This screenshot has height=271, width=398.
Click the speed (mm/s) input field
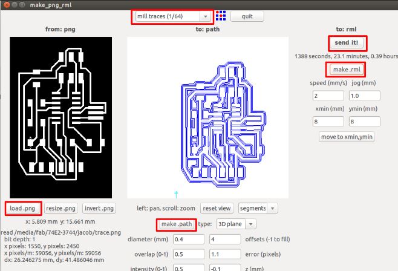(x=328, y=96)
